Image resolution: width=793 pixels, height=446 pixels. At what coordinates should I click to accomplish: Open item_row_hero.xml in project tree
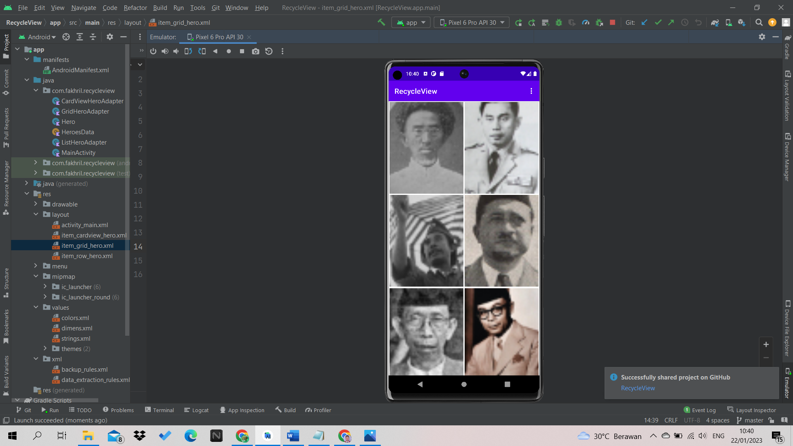(87, 256)
